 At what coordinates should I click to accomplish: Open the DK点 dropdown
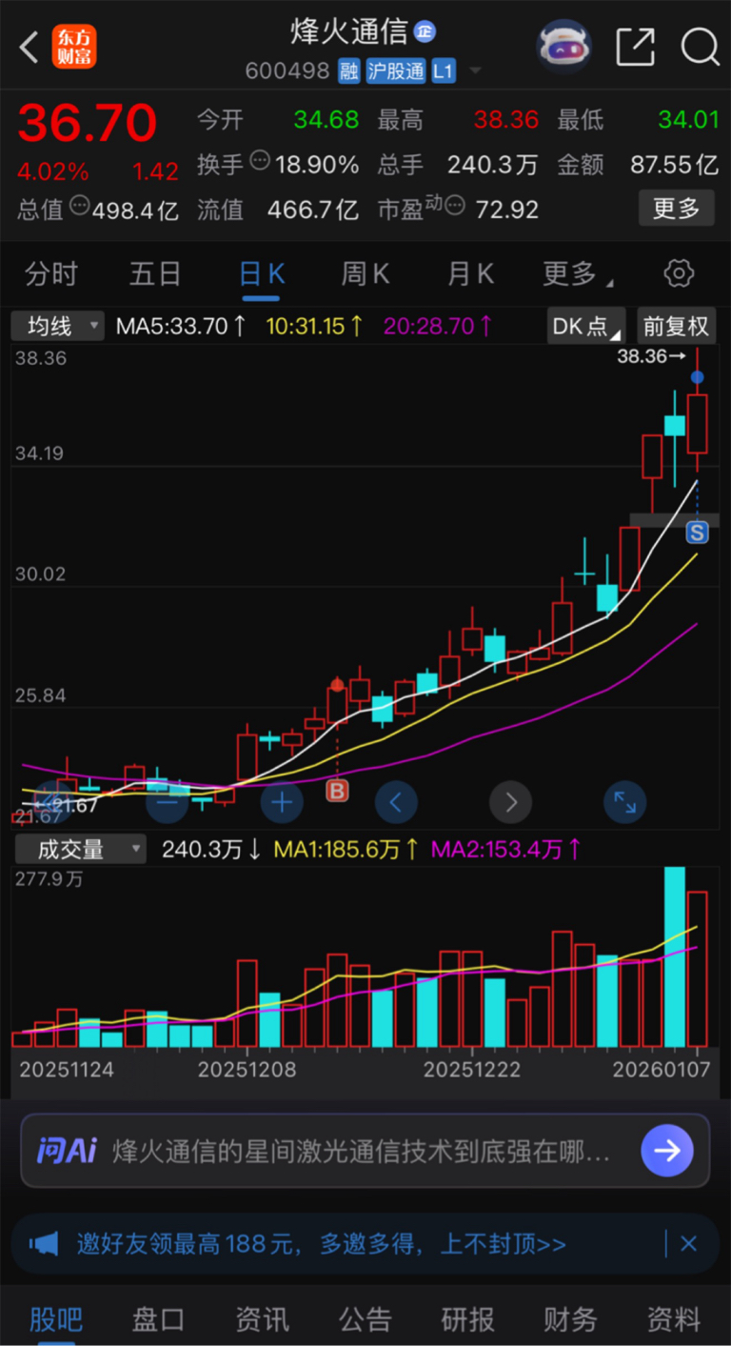pyautogui.click(x=586, y=327)
